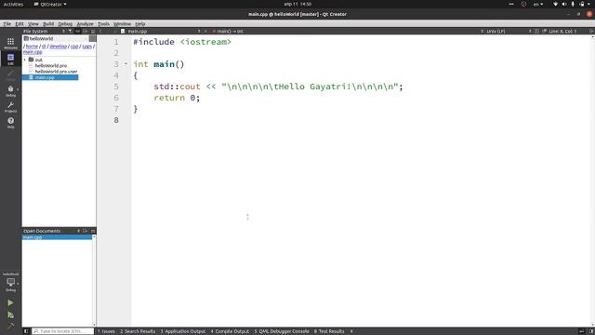
Task: Click the filter icon in File System panel
Action: tap(71, 31)
